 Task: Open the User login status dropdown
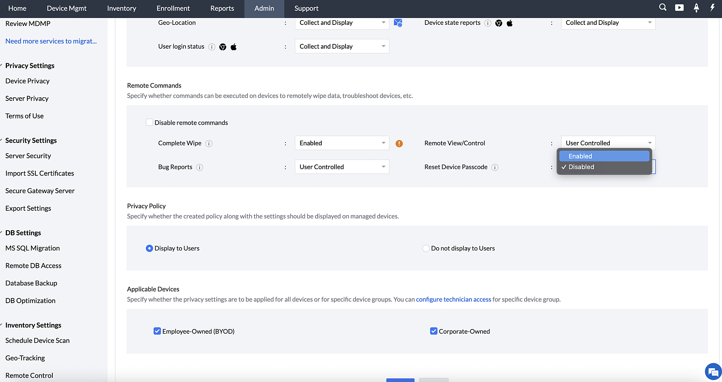click(342, 46)
